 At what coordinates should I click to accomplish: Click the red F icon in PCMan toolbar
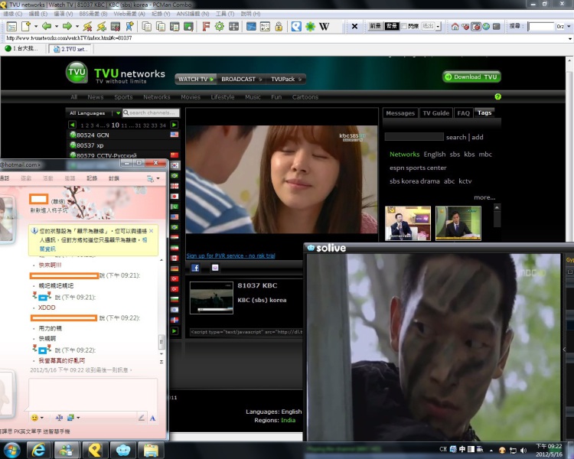point(206,26)
